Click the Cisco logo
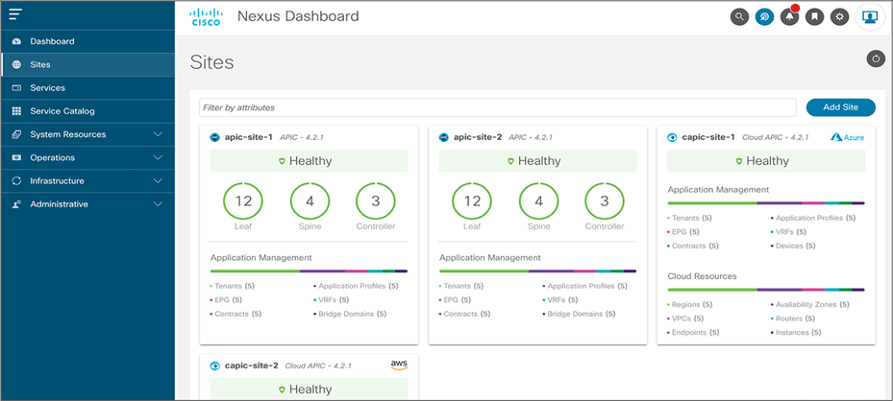 207,16
